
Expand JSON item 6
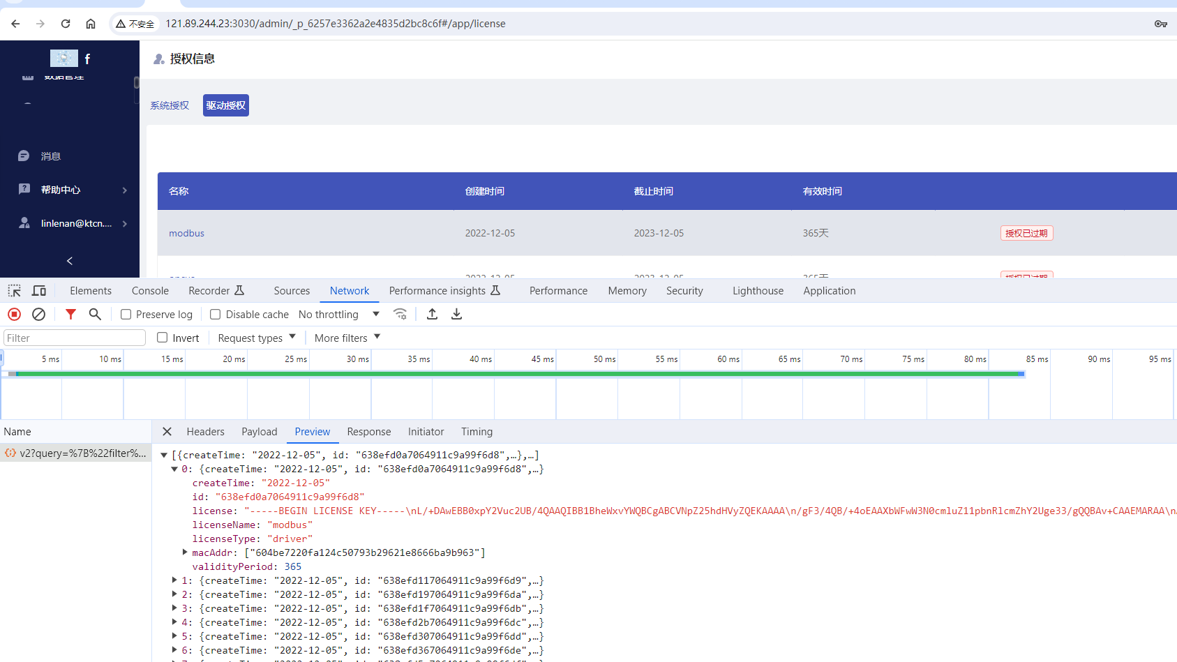point(174,650)
